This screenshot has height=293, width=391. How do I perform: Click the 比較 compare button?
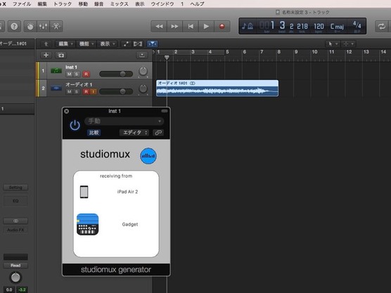(x=94, y=133)
